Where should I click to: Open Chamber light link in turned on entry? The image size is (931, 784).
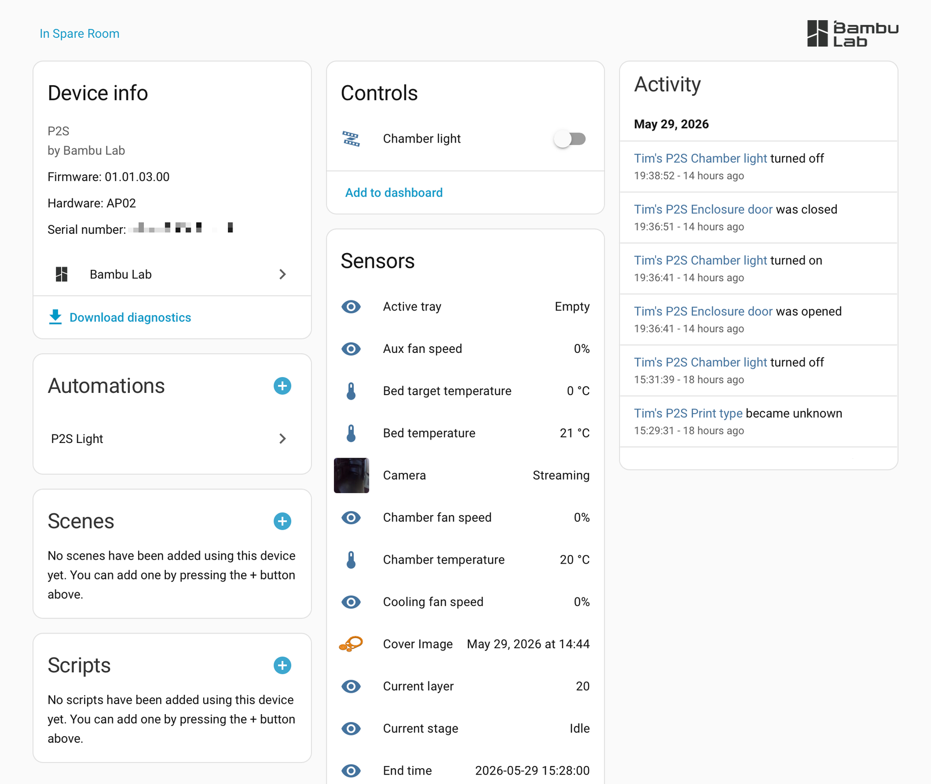(x=700, y=260)
